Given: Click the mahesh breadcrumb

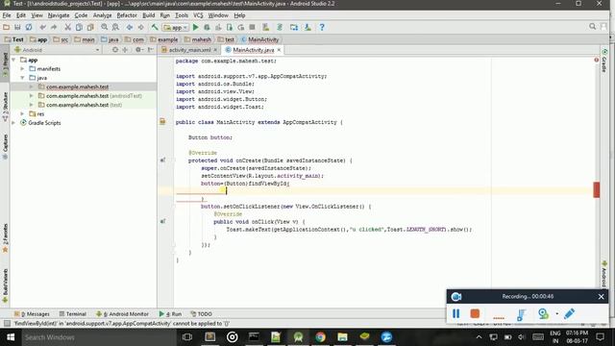Looking at the screenshot, I should (198, 39).
